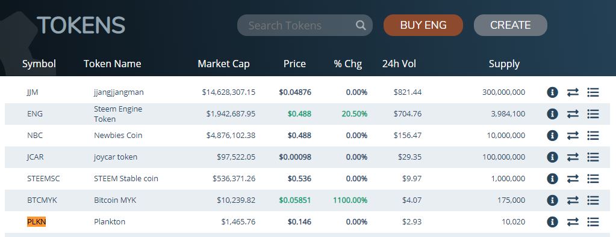Open list icon for NBC token

click(x=593, y=136)
